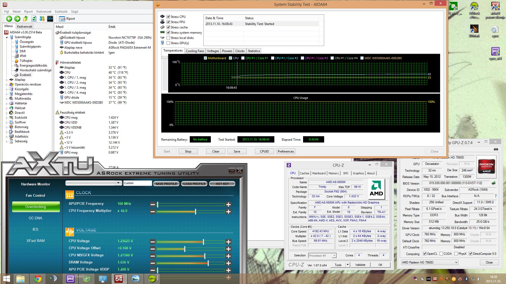Click the GPU-Z BIOS save chip icon
This screenshot has height=284, width=506.
tap(494, 183)
